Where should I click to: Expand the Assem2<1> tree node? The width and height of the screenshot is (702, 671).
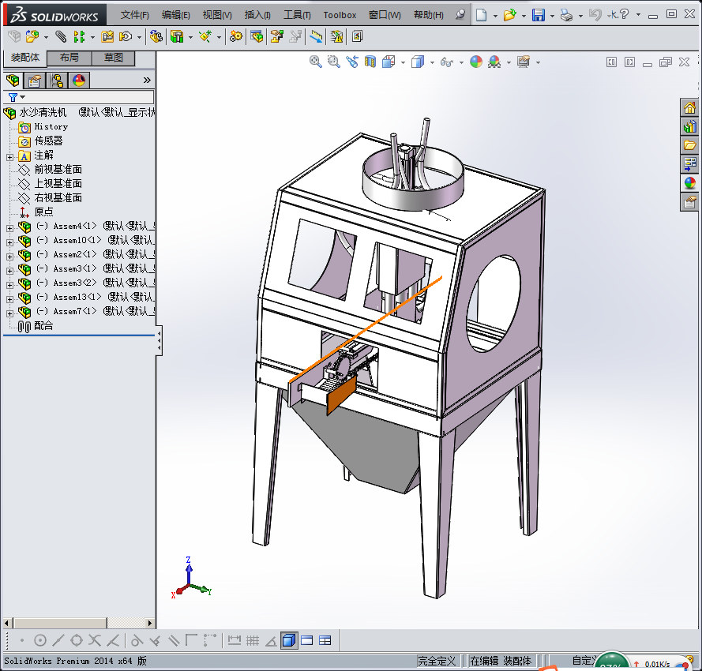tap(9, 257)
